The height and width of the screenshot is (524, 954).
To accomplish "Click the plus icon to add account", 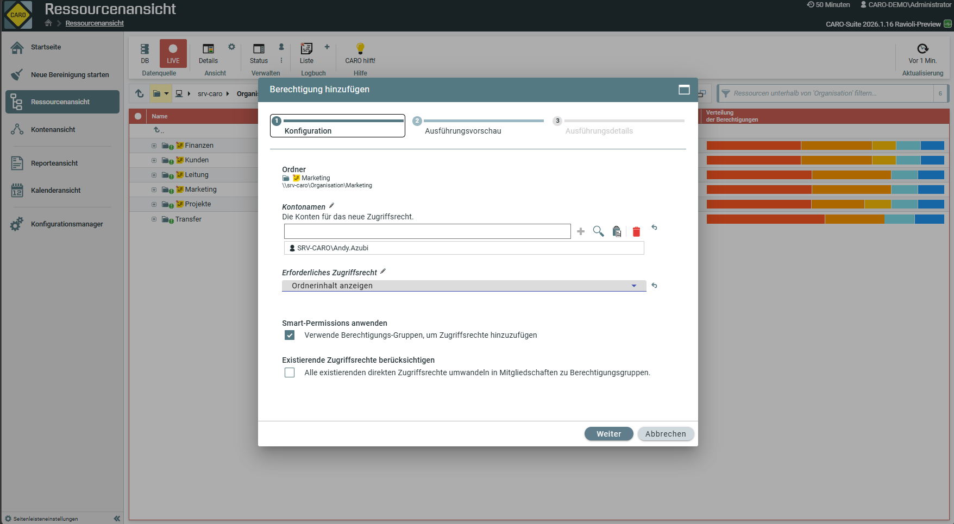I will (x=581, y=231).
